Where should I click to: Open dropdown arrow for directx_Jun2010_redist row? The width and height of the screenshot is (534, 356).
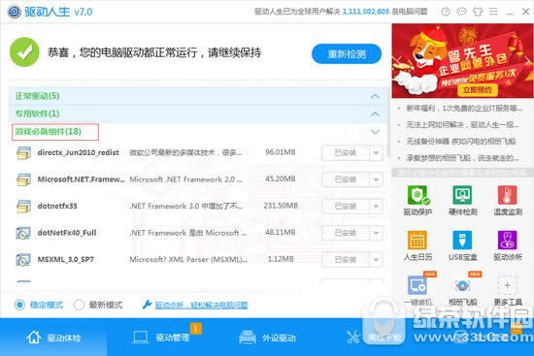click(376, 153)
